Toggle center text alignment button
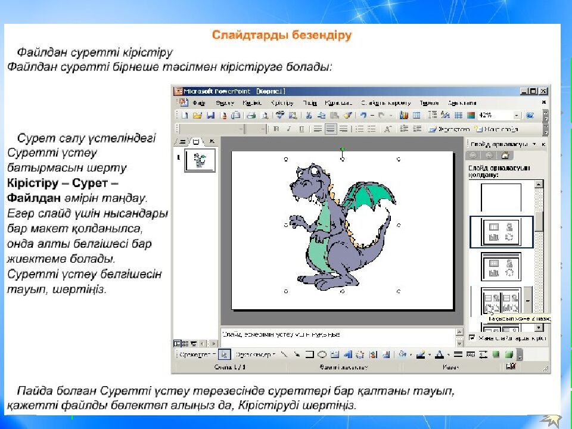572x429 pixels. [330, 129]
